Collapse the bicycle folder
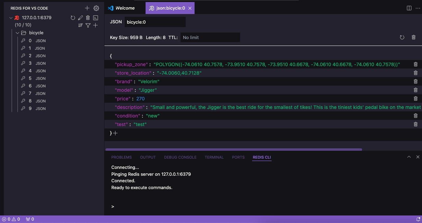This screenshot has height=223, width=422. (x=17, y=33)
